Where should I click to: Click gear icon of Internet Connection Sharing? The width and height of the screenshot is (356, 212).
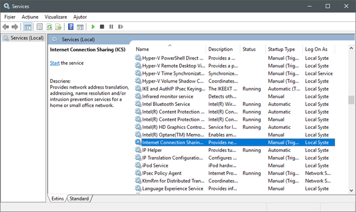(138, 142)
